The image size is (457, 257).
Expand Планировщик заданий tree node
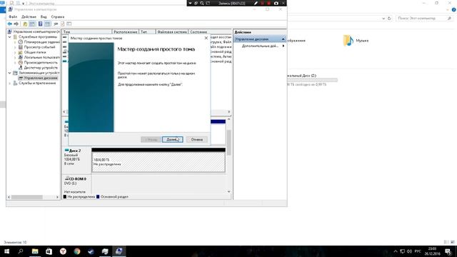coord(15,42)
